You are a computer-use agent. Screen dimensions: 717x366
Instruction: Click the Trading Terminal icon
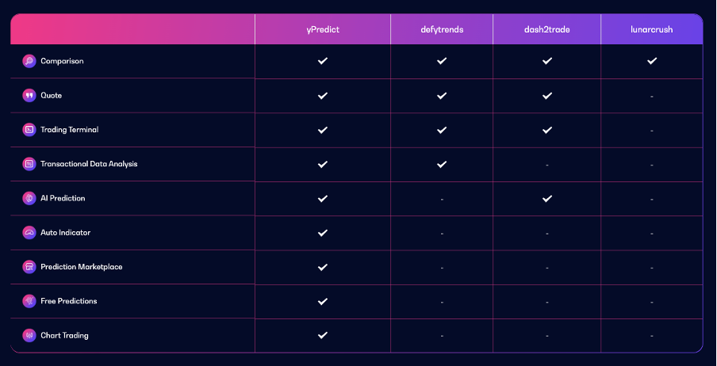coord(29,129)
